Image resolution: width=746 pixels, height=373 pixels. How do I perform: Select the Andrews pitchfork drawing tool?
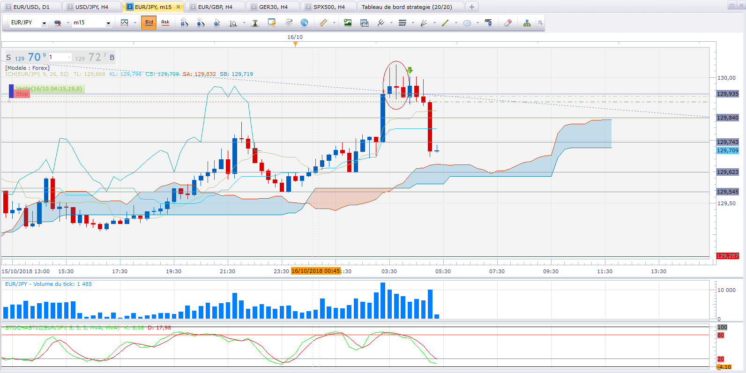click(380, 22)
